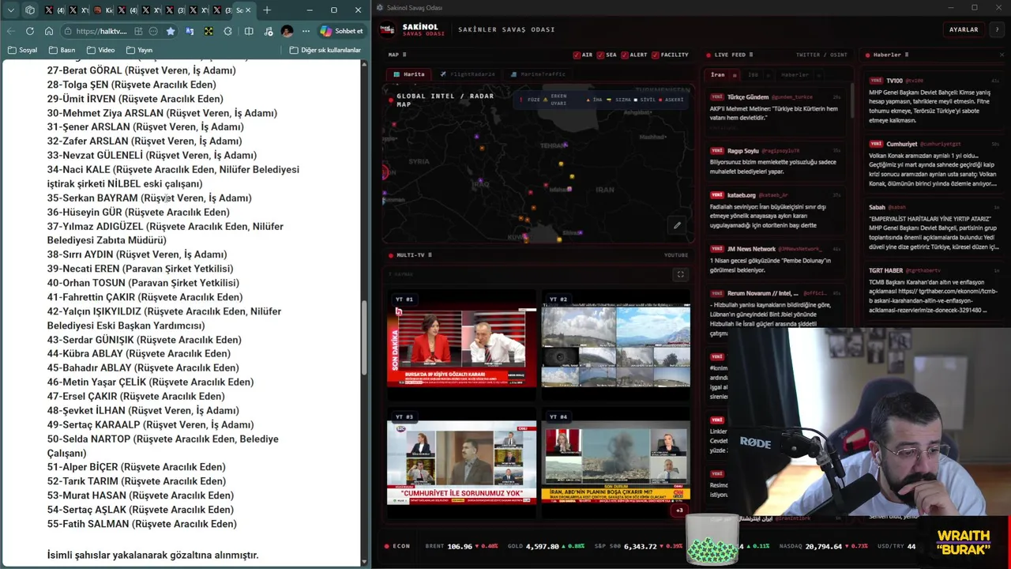Open the yellow crosshair extension icon
Viewport: 1011px width, 569px height.
click(209, 31)
